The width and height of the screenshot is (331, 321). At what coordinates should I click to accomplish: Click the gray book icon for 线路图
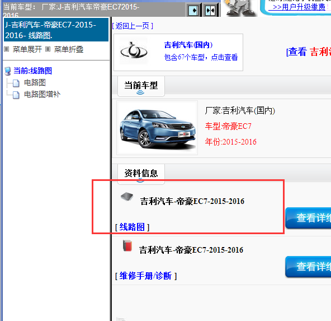pos(127,197)
